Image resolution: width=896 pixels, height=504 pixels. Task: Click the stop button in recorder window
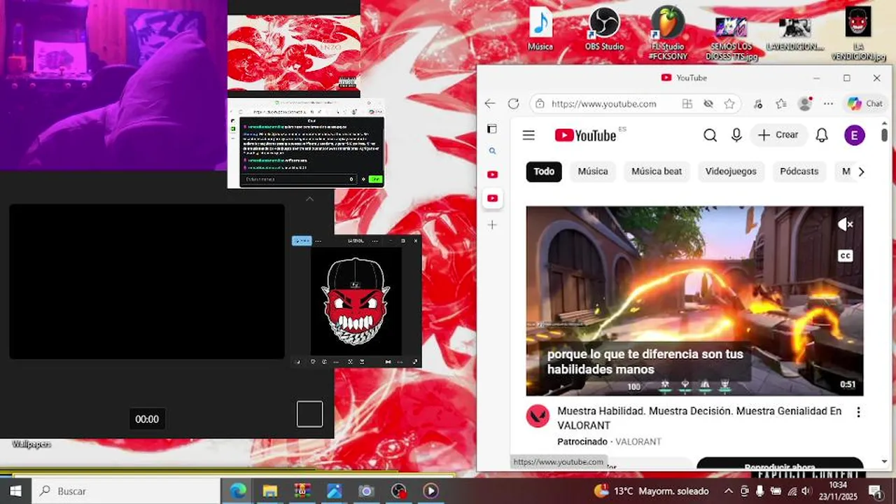(x=309, y=414)
